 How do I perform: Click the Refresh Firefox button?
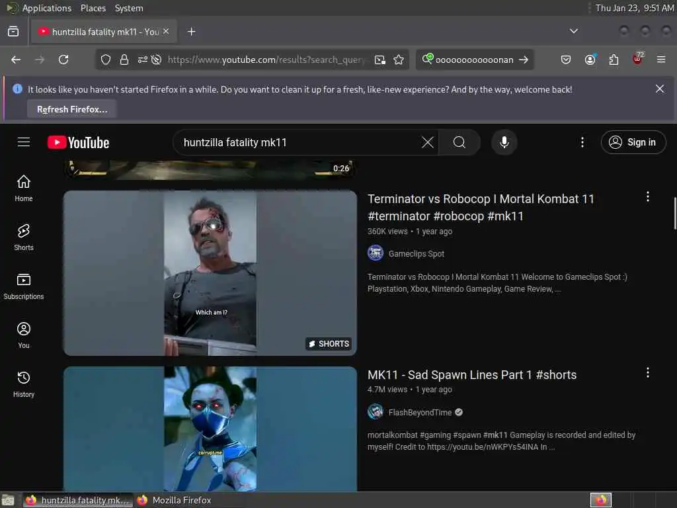(x=72, y=109)
